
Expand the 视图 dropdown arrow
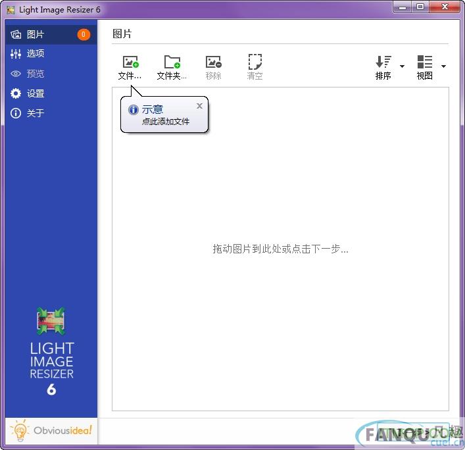(x=444, y=66)
